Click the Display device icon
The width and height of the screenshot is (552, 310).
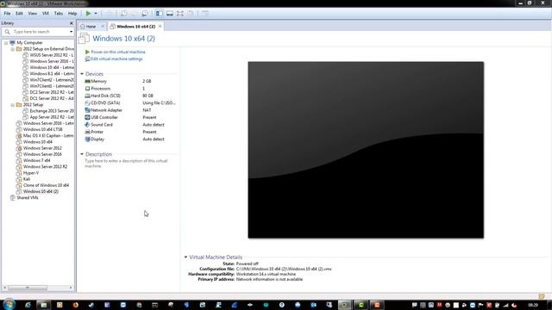(87, 139)
